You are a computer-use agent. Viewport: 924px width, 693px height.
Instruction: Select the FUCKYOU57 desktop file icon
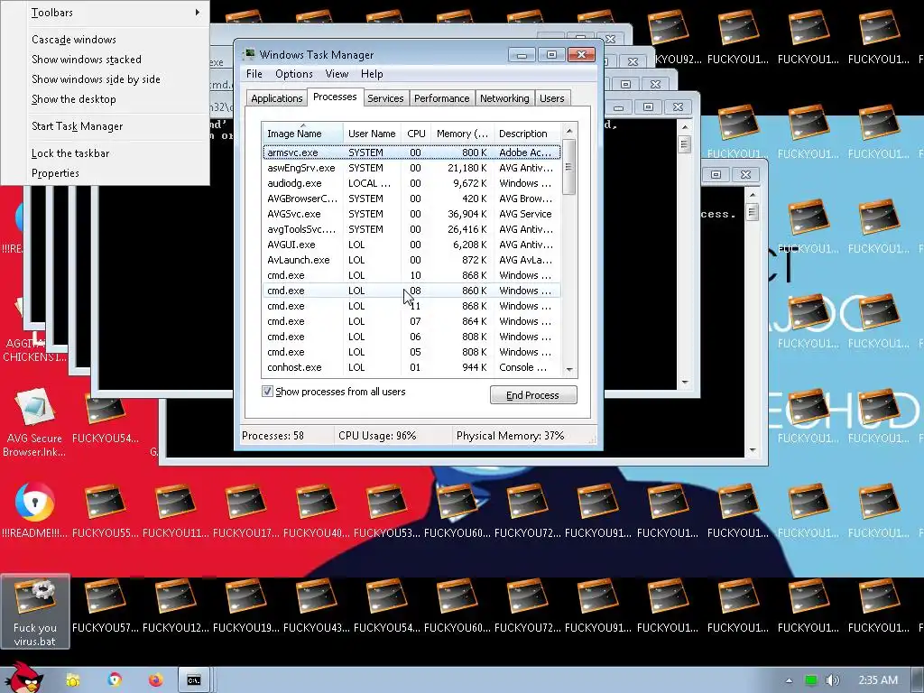point(105,605)
